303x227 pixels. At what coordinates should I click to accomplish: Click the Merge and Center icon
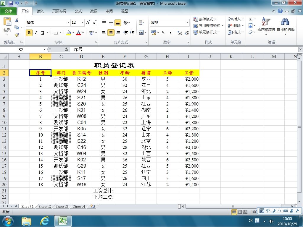pyautogui.click(x=141, y=33)
